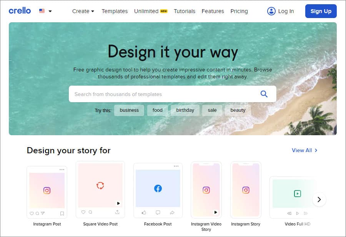The image size is (346, 237).
Task: Click the send icon on Instagram Post card
Action: coord(43,213)
